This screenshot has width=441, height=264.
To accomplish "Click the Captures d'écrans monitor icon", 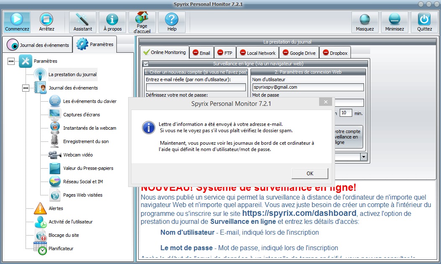I will [x=55, y=115].
